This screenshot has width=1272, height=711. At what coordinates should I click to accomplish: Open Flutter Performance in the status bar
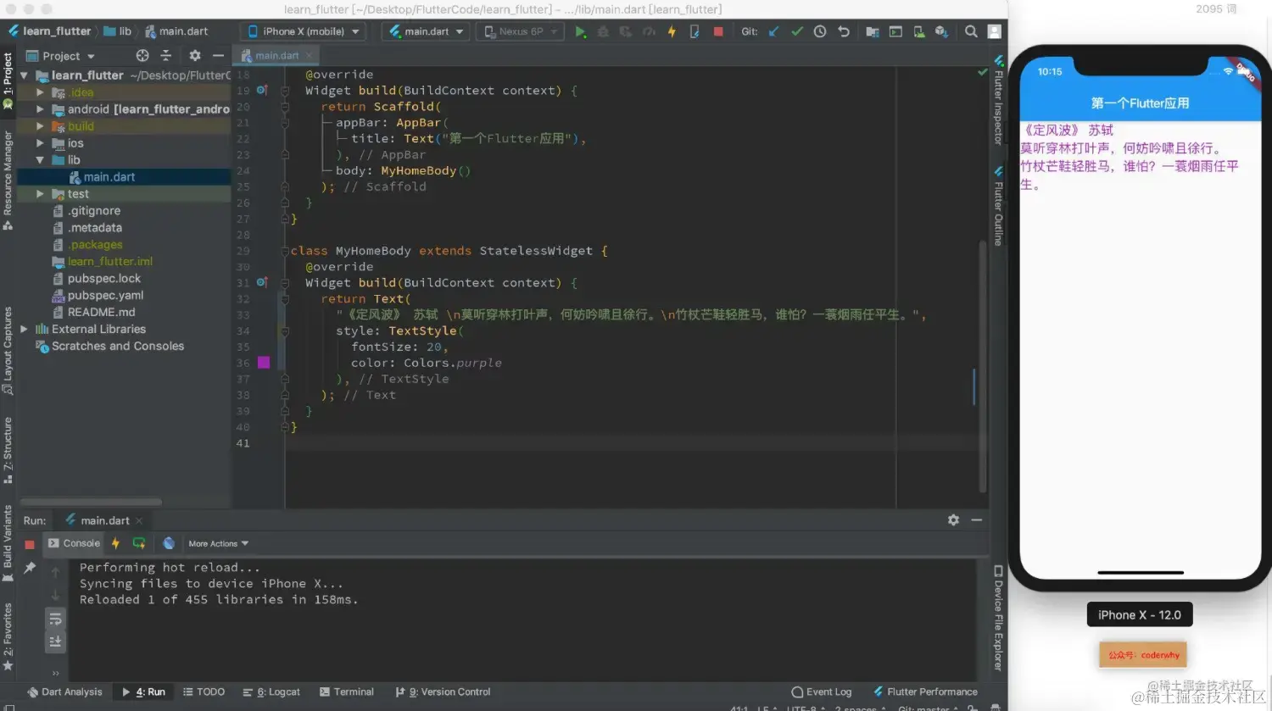pyautogui.click(x=925, y=692)
